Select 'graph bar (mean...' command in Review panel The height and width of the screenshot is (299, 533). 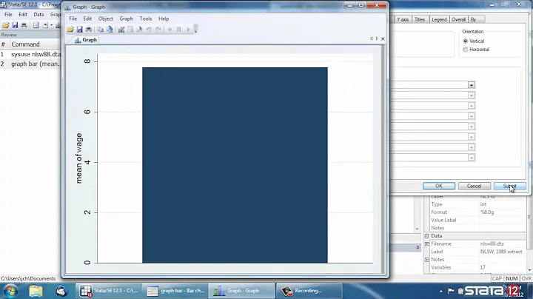(x=36, y=64)
